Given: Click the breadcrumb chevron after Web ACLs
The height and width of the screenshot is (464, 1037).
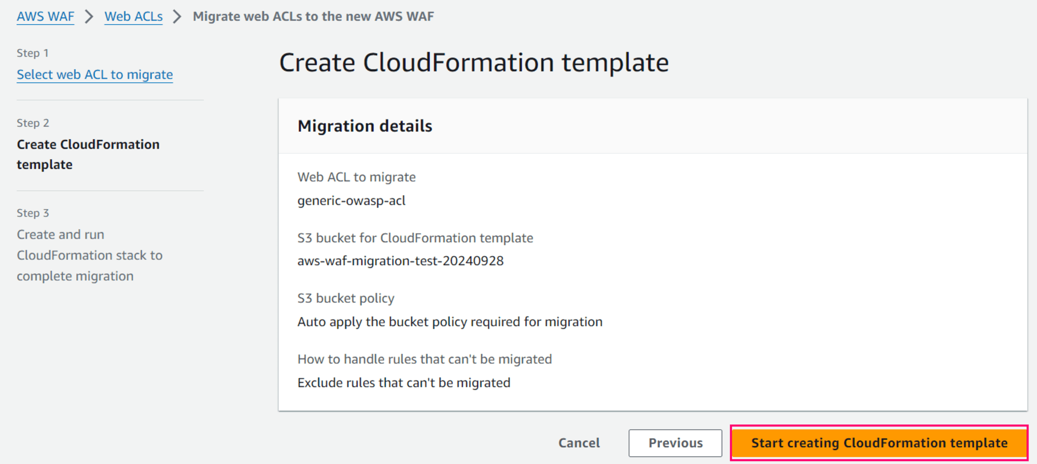Looking at the screenshot, I should coord(177,17).
